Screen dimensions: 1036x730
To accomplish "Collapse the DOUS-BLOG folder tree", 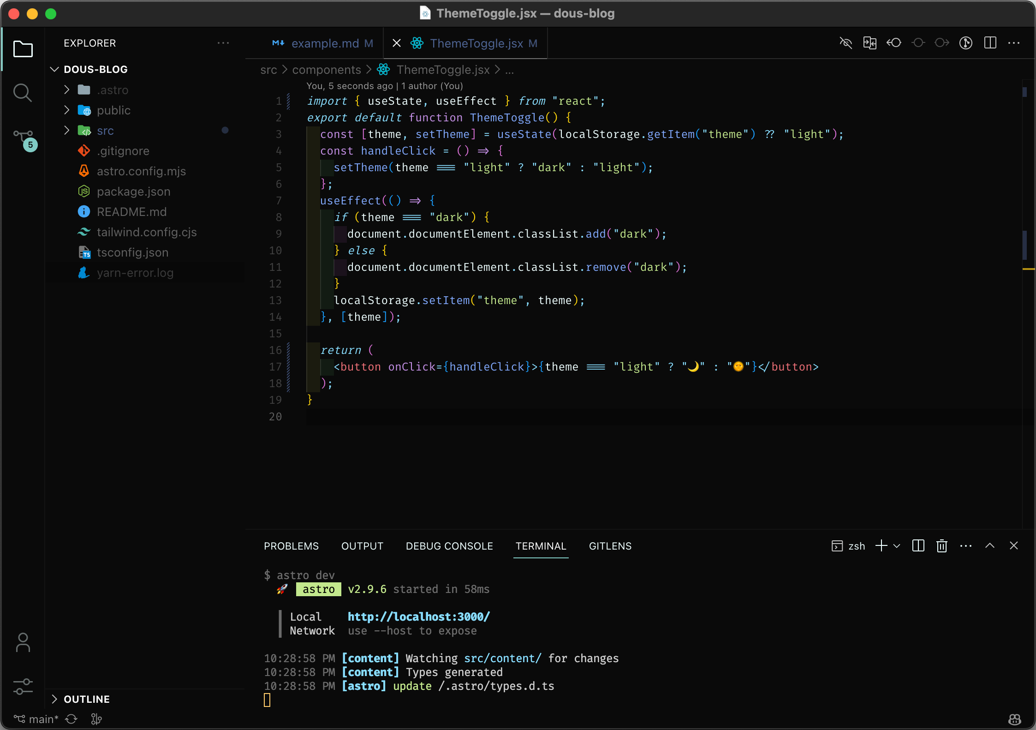I will (x=95, y=69).
